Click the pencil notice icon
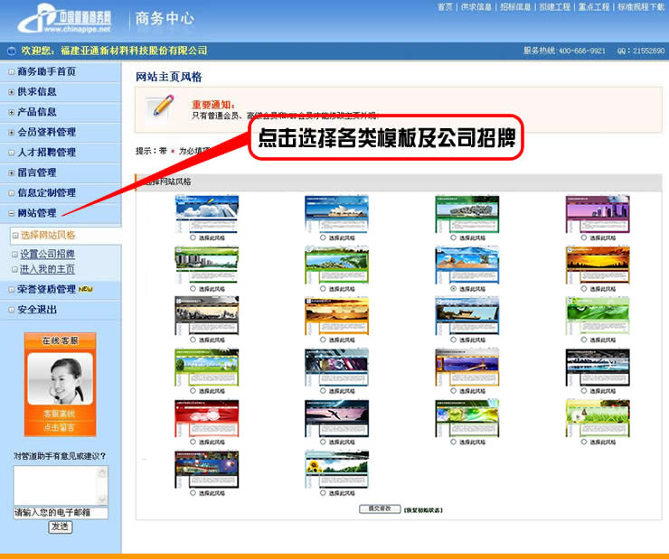 point(164,106)
